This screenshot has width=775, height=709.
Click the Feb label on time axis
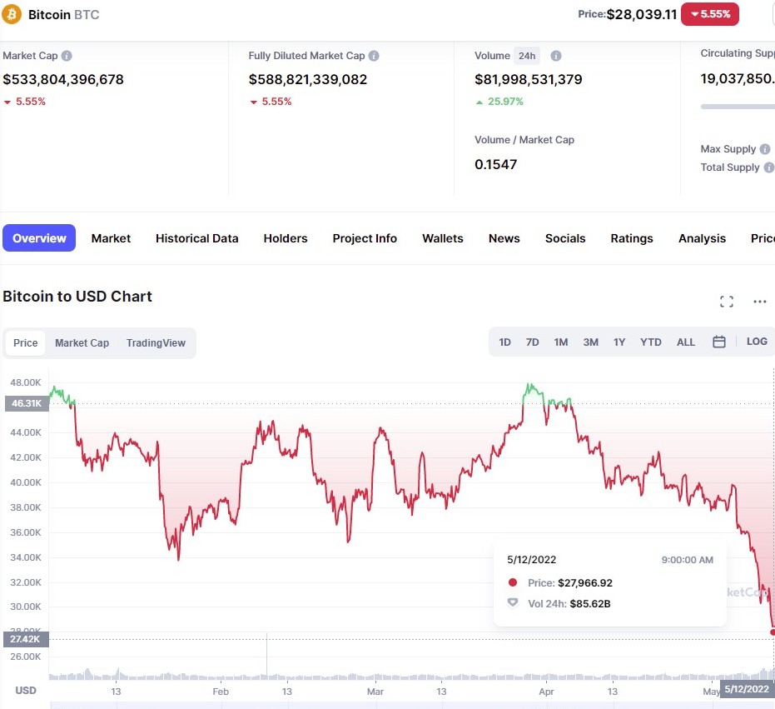coord(221,692)
